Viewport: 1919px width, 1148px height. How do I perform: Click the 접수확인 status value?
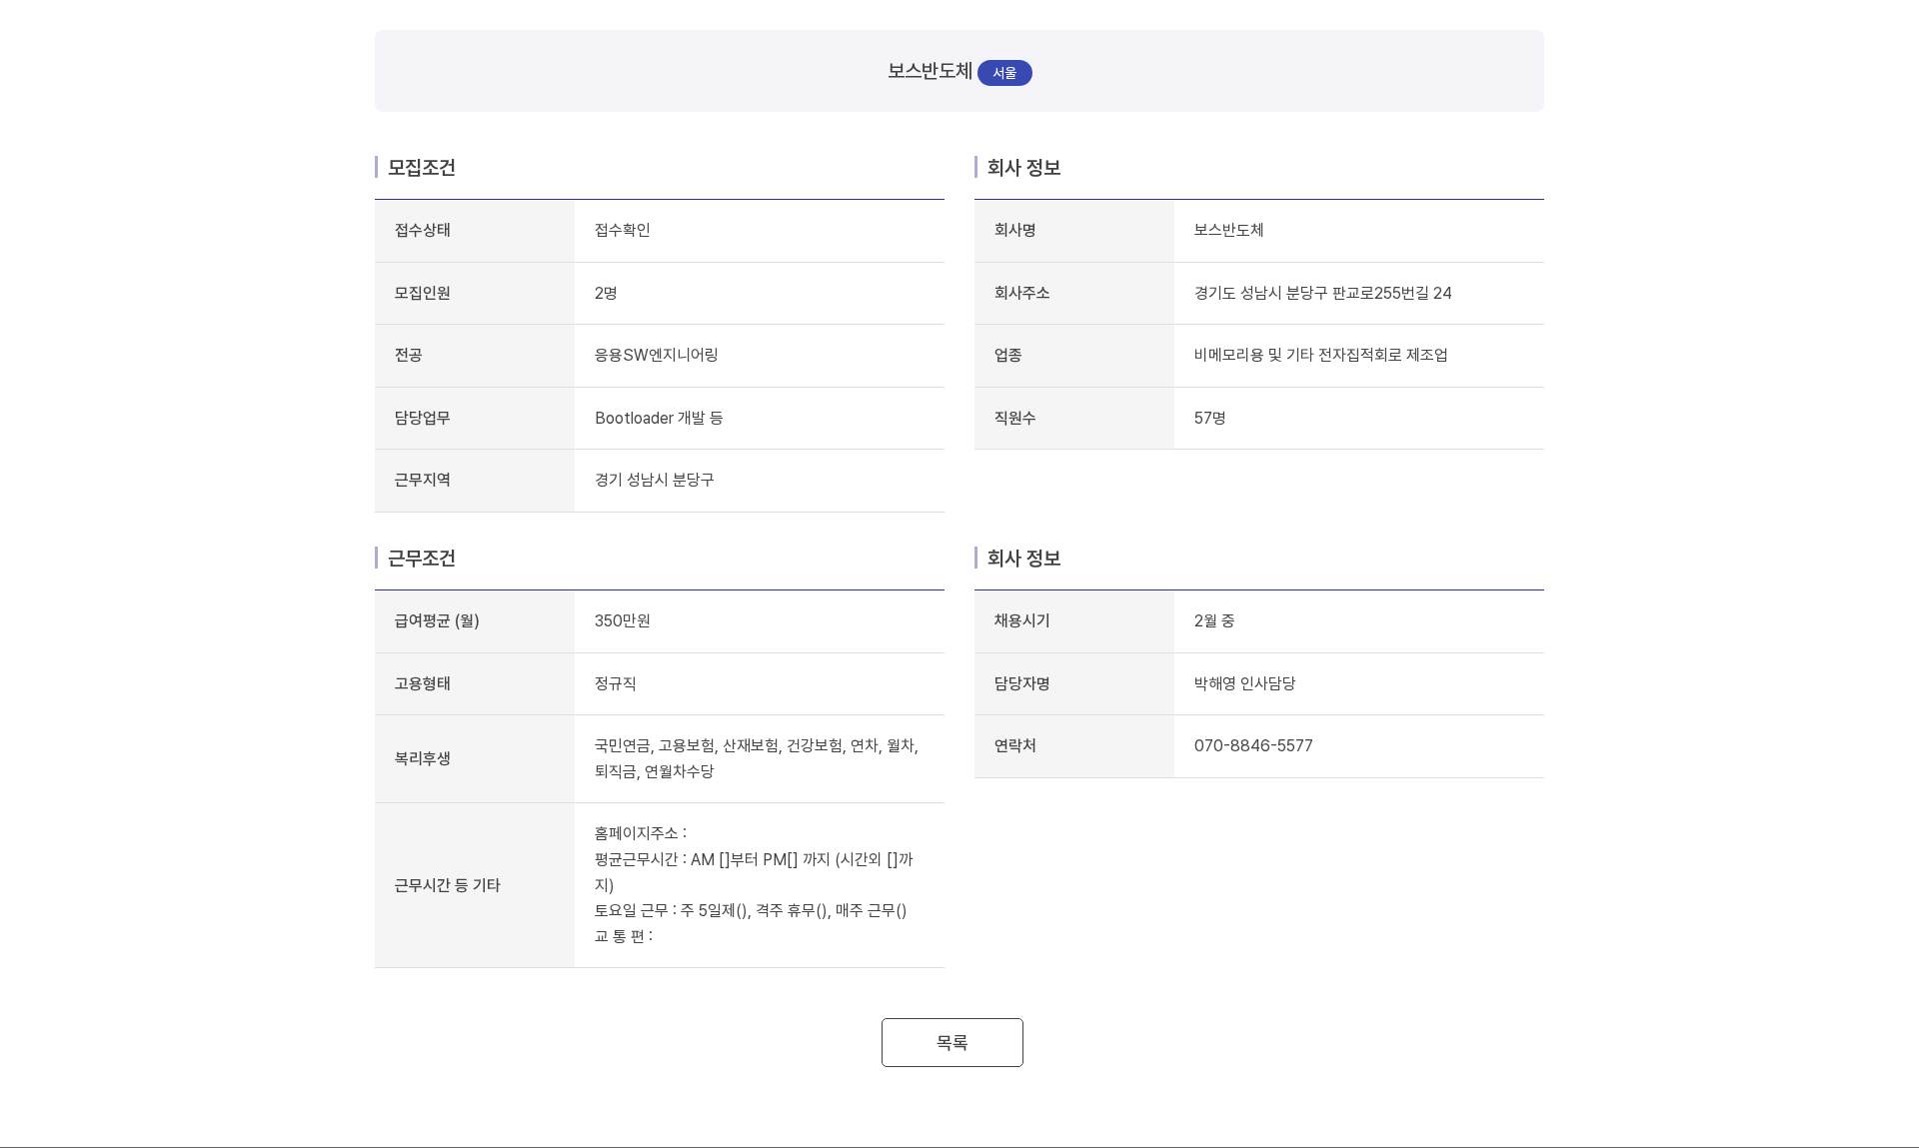pos(622,230)
